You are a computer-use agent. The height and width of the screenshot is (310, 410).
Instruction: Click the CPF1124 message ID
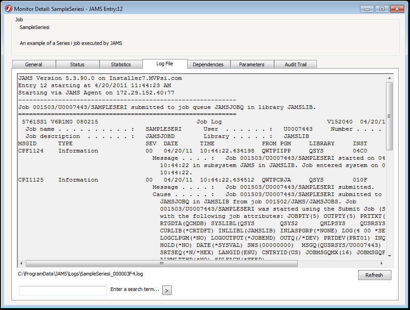click(x=31, y=151)
